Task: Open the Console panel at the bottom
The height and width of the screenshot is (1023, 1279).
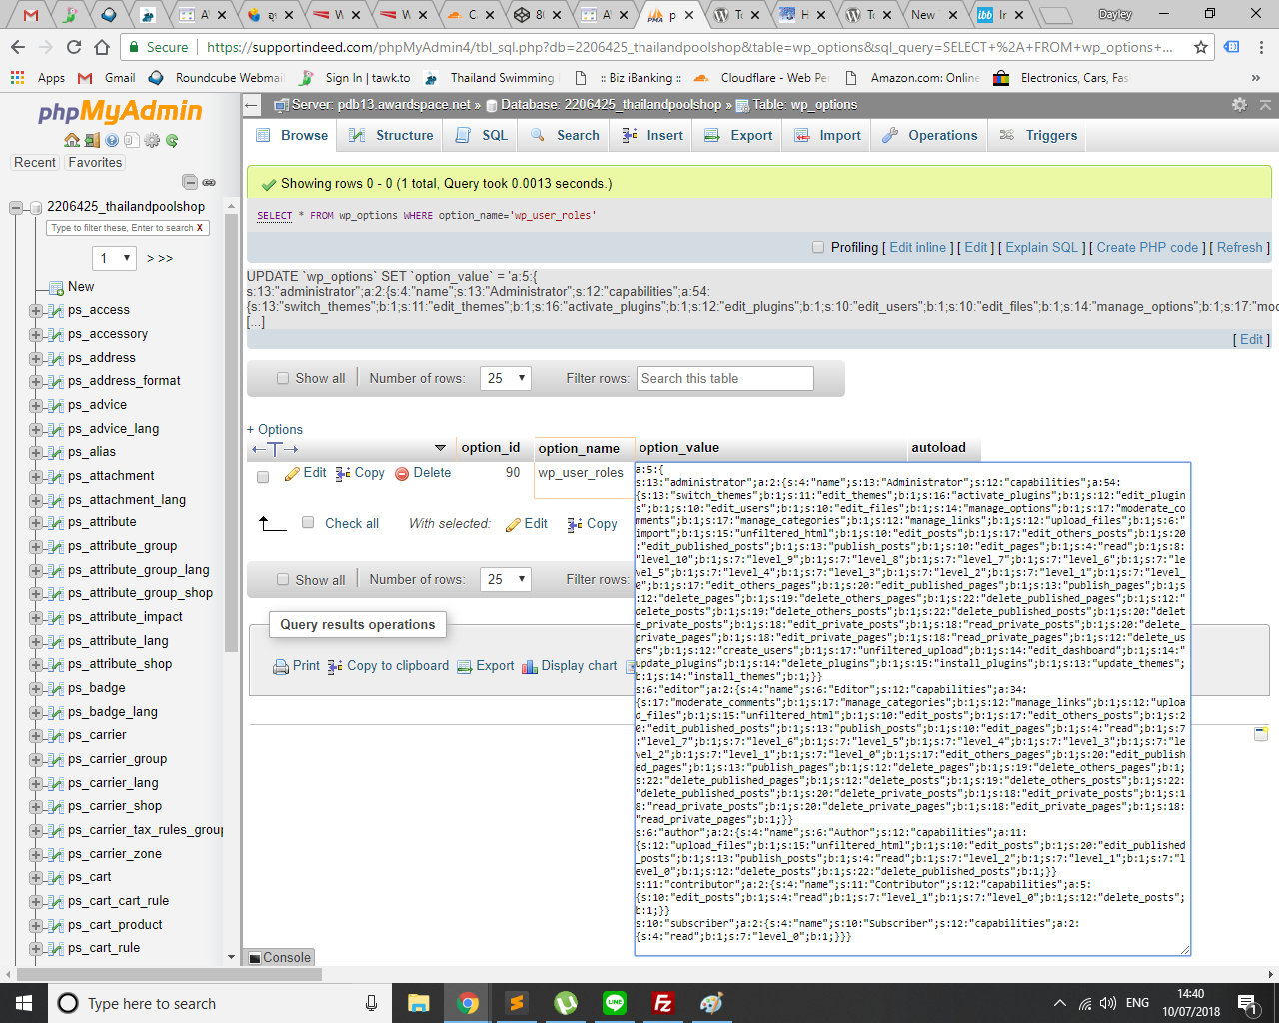Action: [x=280, y=957]
